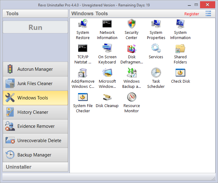Launch the On Screen Keyboard icon
The image size is (218, 183).
click(107, 48)
